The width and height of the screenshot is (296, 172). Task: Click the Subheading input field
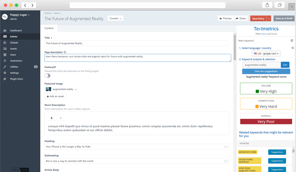(137, 161)
